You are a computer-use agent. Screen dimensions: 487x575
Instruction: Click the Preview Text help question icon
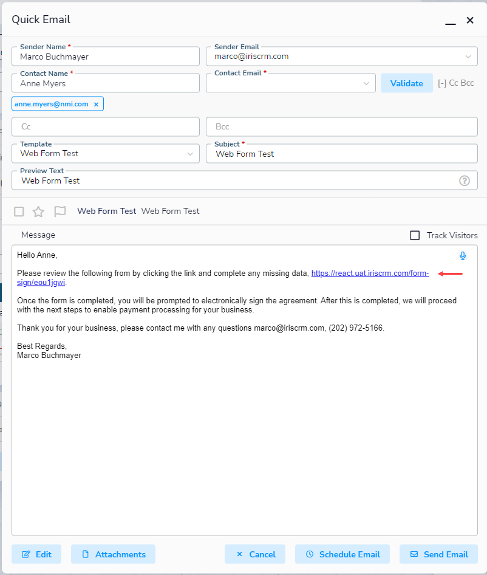point(465,181)
